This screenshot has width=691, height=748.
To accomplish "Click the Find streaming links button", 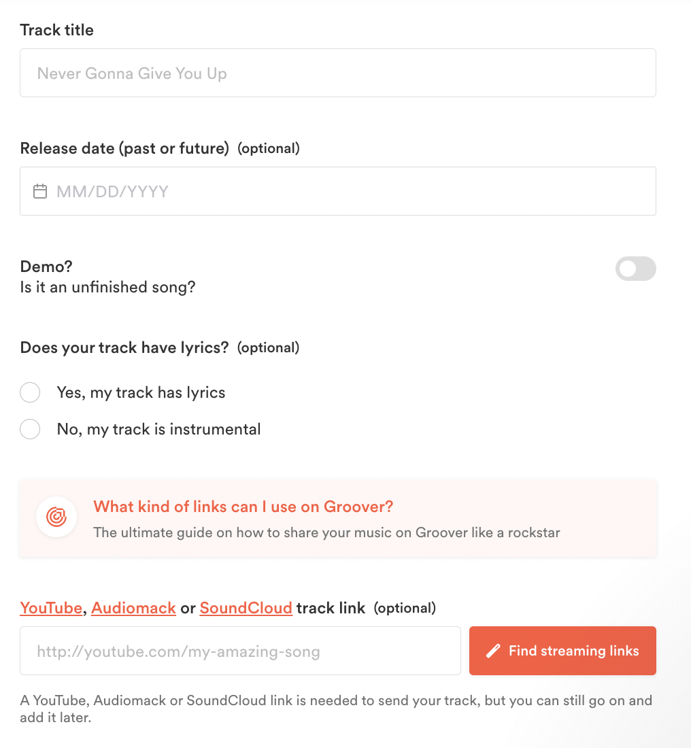I will (562, 651).
